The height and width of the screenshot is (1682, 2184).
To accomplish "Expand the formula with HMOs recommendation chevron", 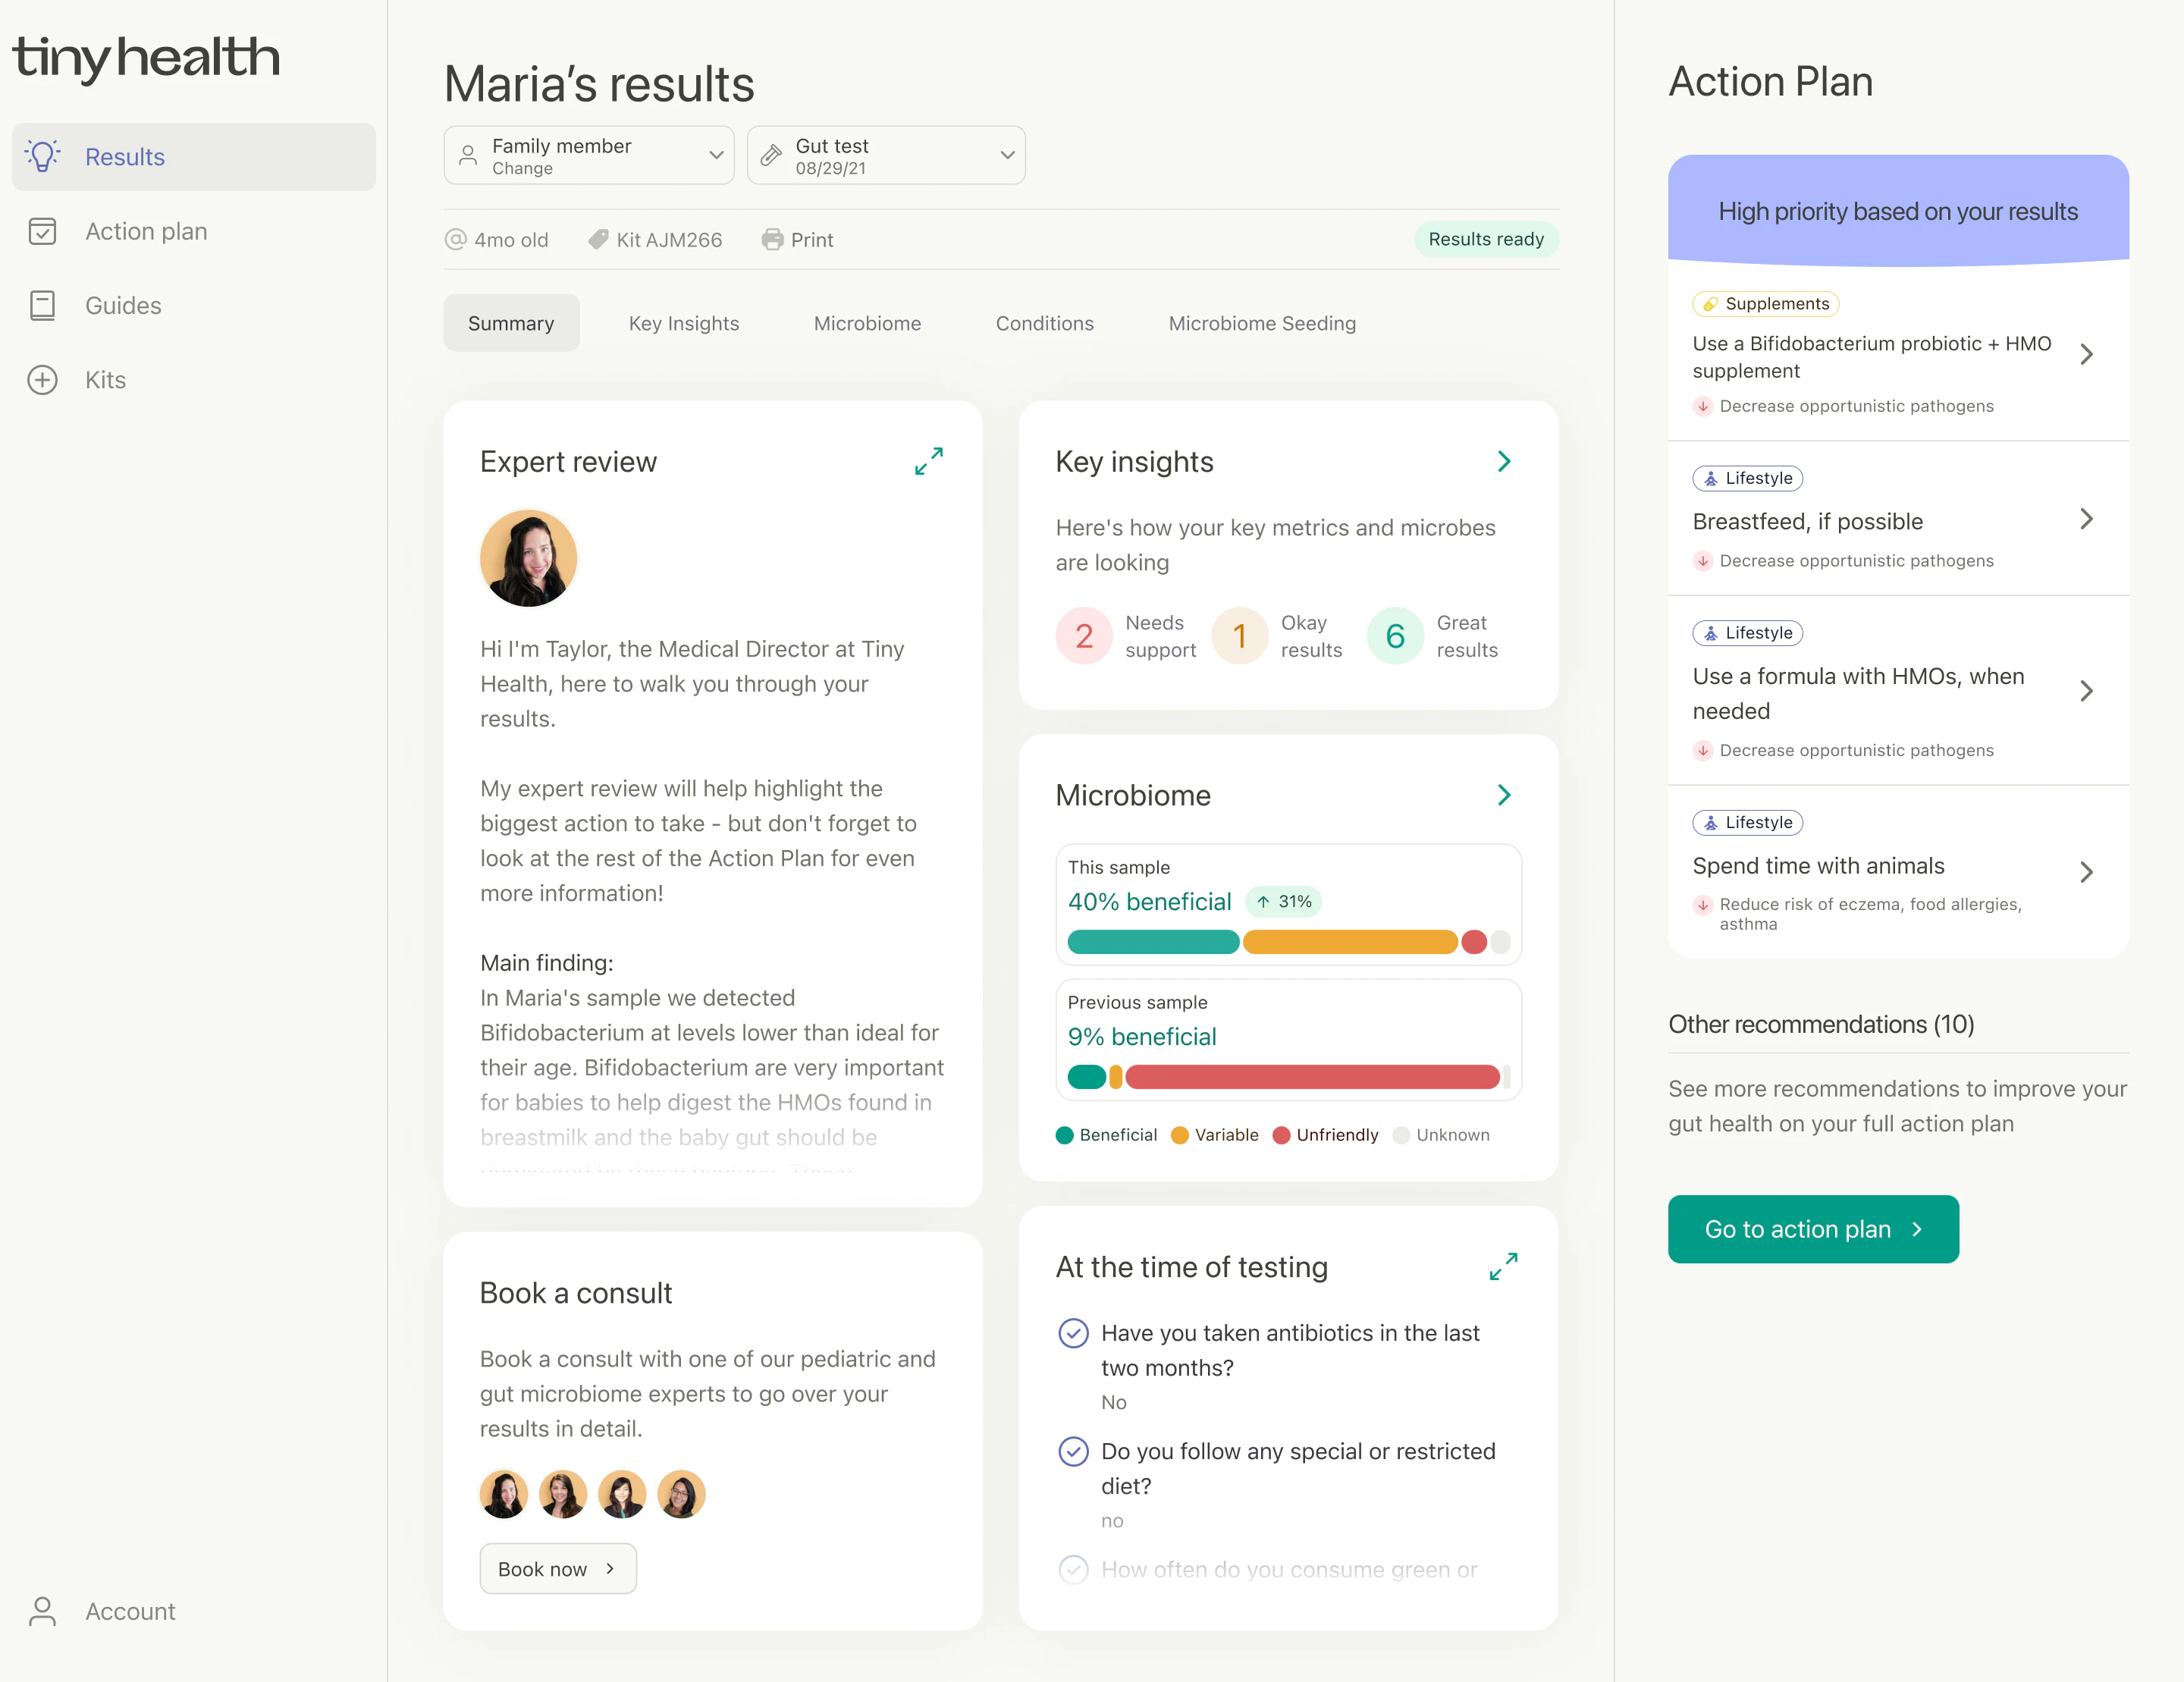I will coord(2086,691).
